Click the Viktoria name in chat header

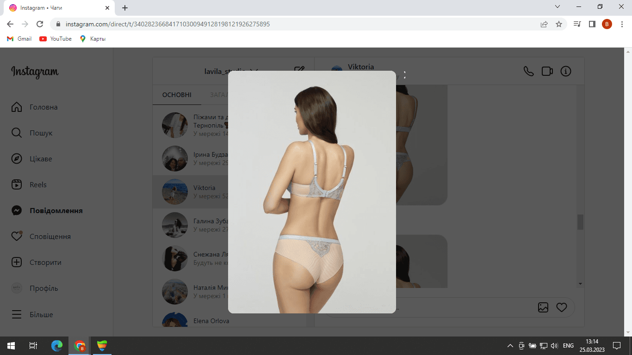361,67
